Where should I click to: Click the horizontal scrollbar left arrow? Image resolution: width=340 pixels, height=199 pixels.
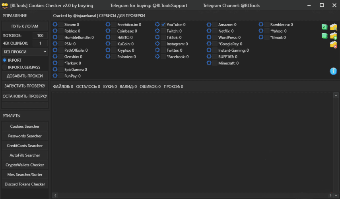[55, 195]
